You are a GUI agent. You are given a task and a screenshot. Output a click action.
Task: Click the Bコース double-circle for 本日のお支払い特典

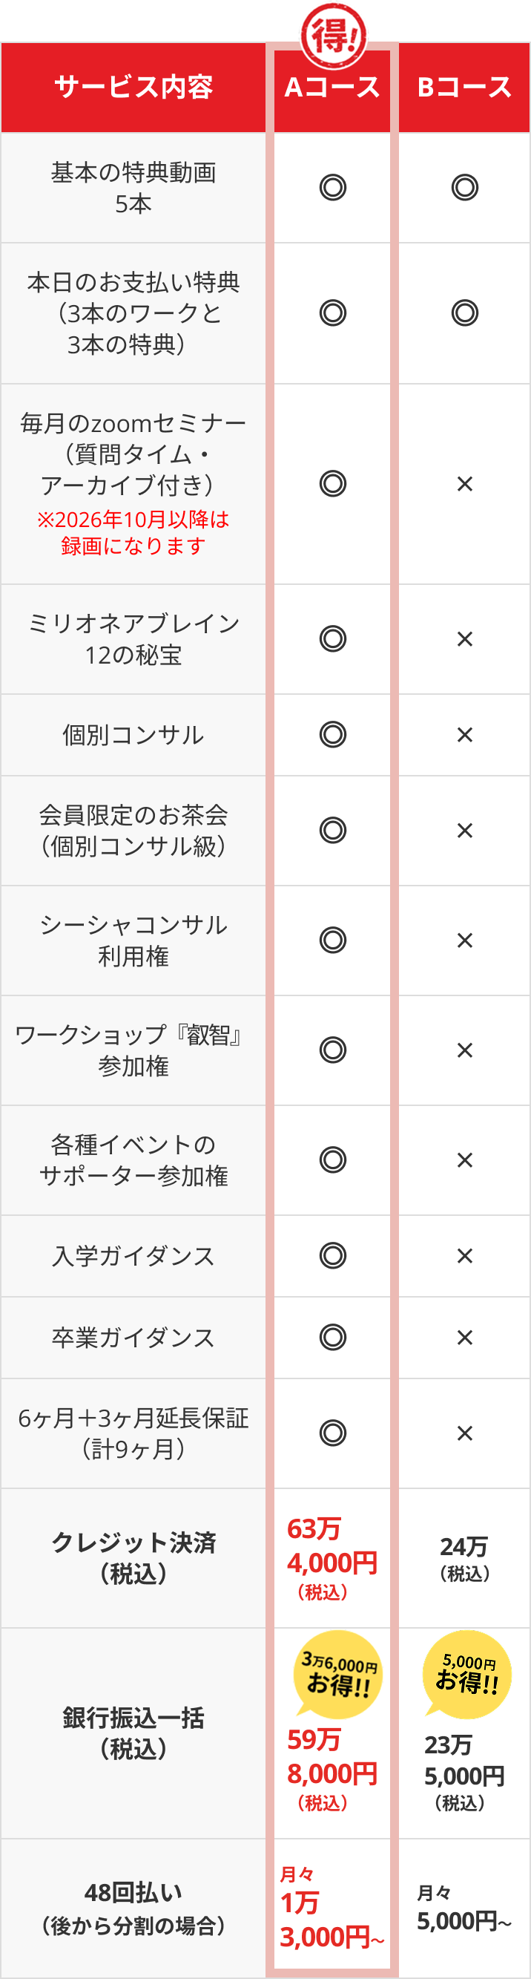point(464,313)
